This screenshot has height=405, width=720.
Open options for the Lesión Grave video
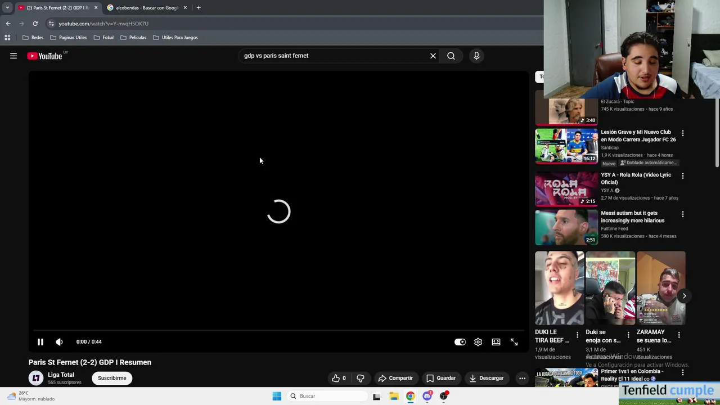(683, 133)
